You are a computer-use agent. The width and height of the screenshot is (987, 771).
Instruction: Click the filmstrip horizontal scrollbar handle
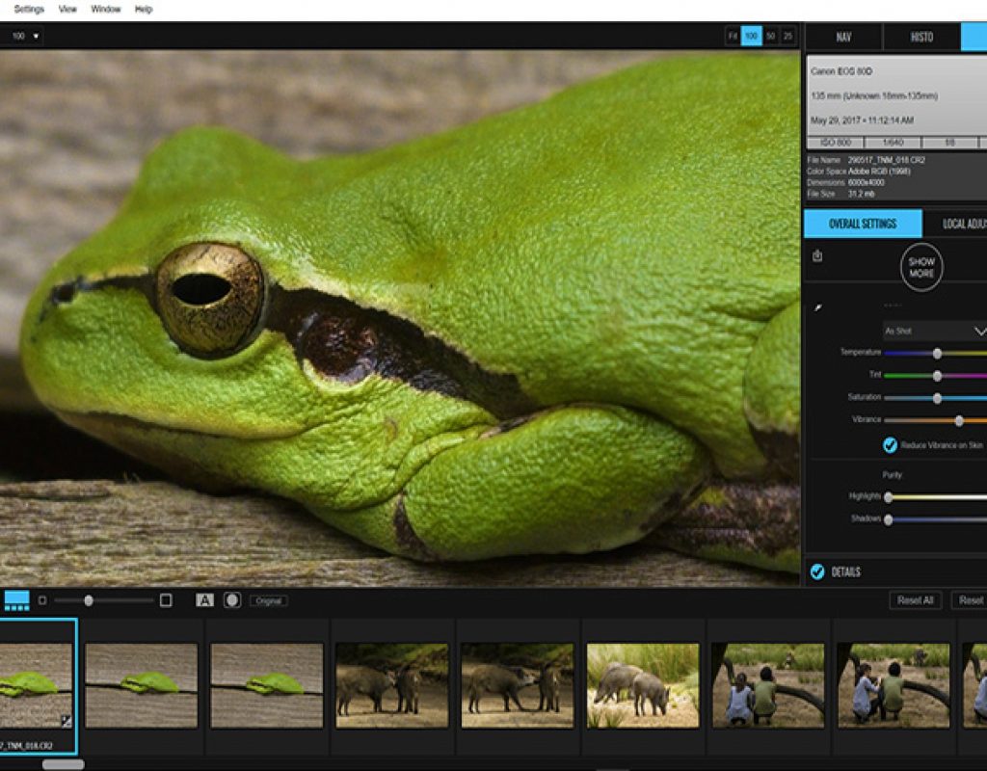(x=63, y=764)
